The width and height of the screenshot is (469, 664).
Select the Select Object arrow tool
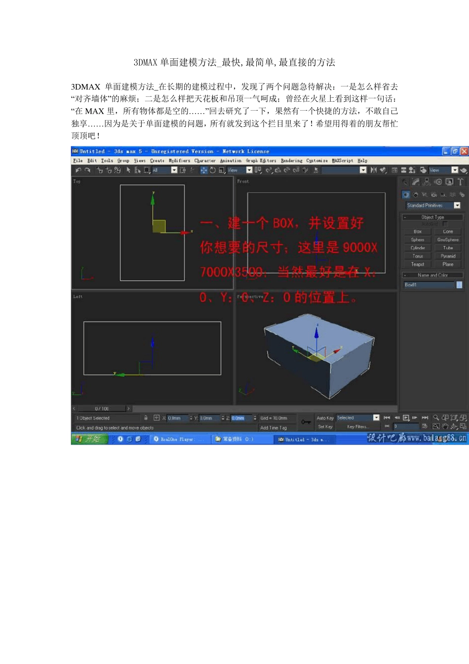point(128,170)
